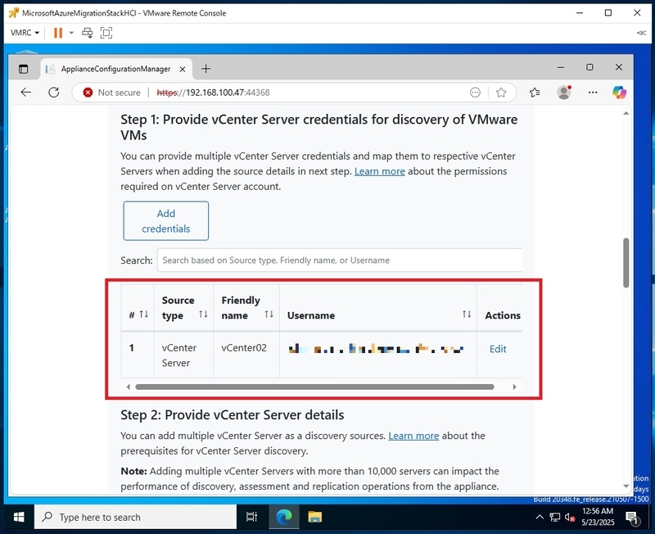Click the Edge icon on taskbar
Viewport: 655px width, 534px height.
[x=284, y=518]
